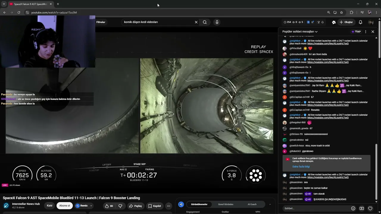Click the Katıl join button
This screenshot has height=214, width=381.
pos(49,206)
